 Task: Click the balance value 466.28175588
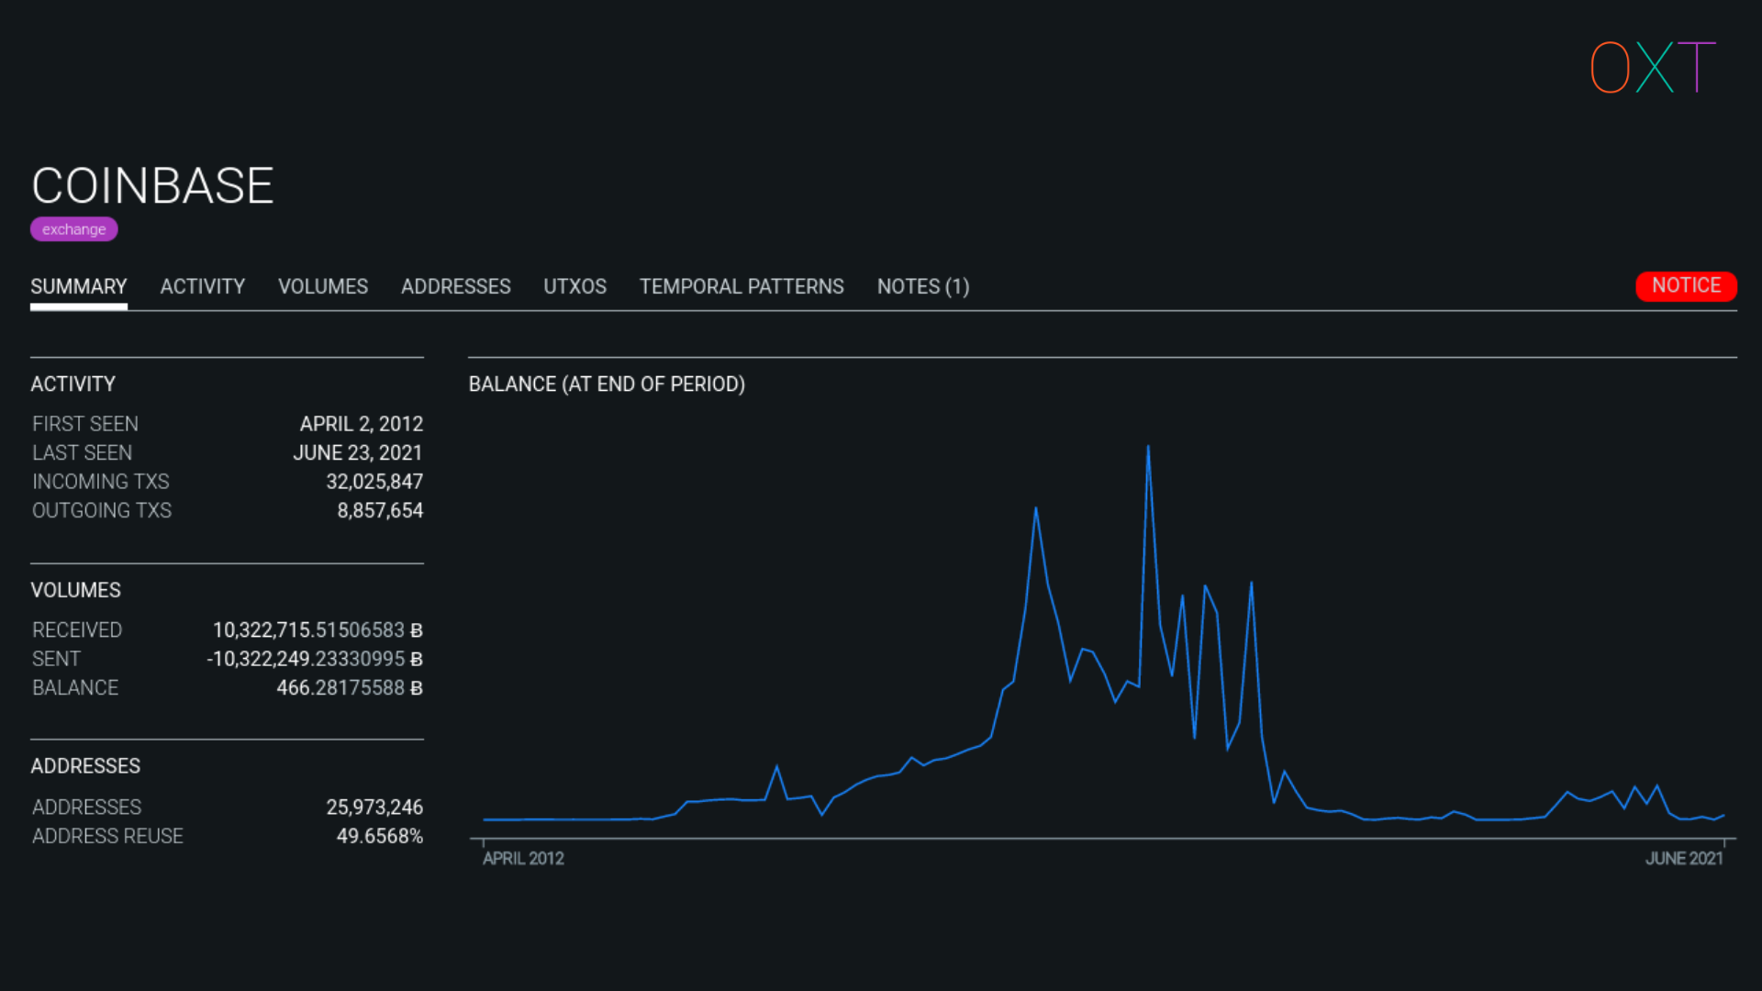pos(349,687)
